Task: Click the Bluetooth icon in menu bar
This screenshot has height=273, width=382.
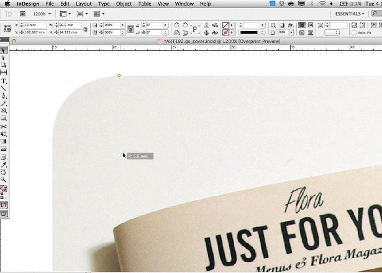Action: pos(312,4)
